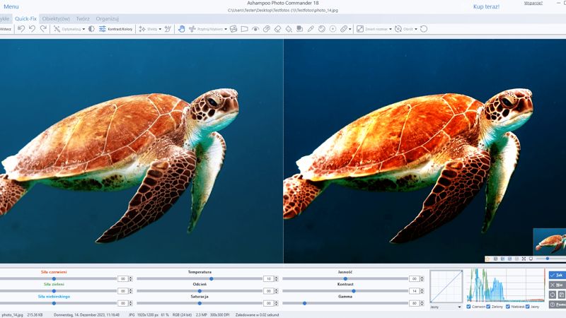566x318 pixels.
Task: Toggle the Jasny histogram checkbox
Action: [x=527, y=307]
